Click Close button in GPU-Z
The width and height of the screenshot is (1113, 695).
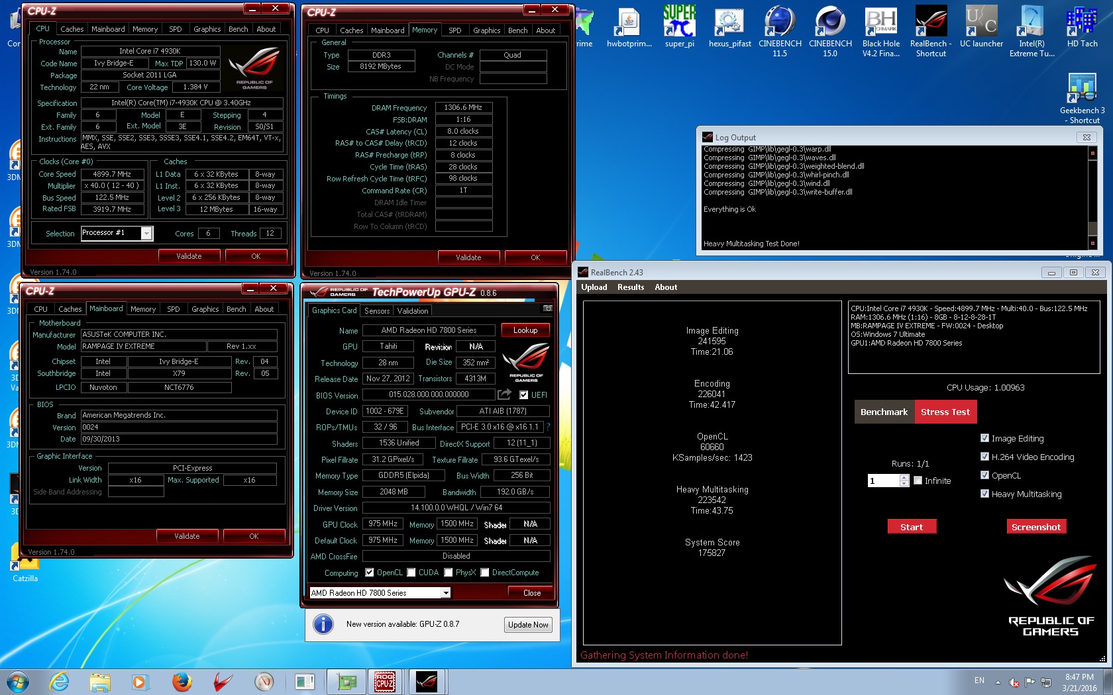click(532, 593)
